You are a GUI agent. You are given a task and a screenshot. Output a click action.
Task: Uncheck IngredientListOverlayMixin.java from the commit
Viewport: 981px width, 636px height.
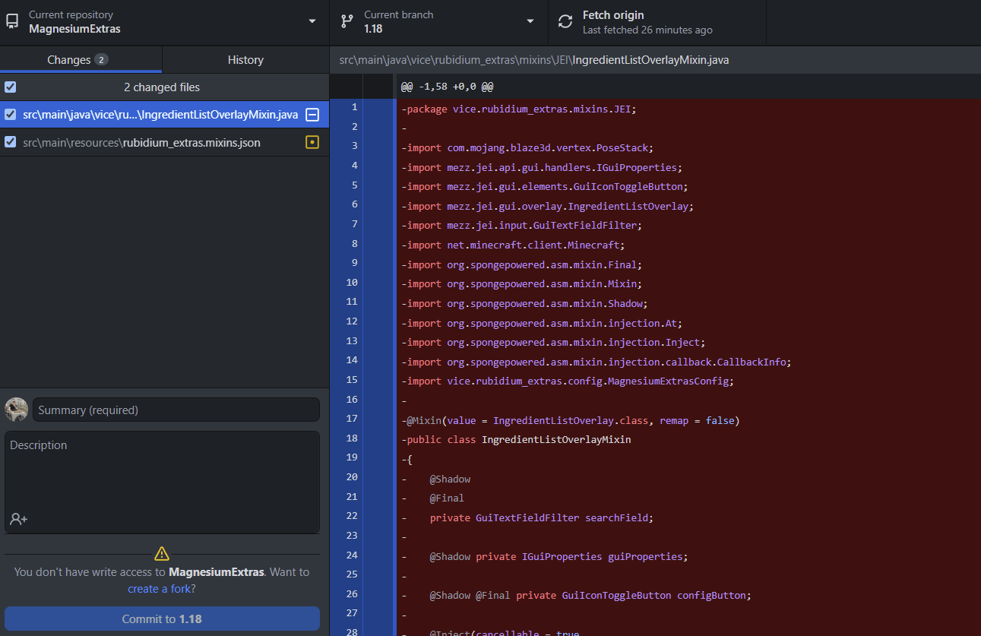pyautogui.click(x=10, y=115)
